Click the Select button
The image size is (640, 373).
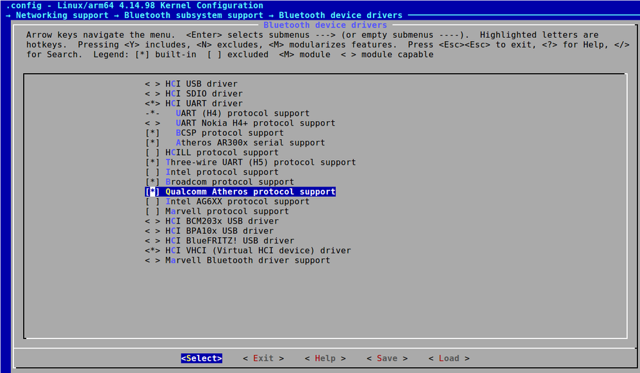pyautogui.click(x=202, y=358)
